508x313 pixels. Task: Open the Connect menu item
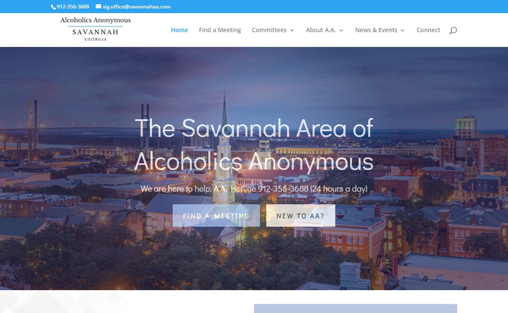click(428, 30)
